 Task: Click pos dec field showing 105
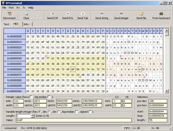pyautogui.click(x=158, y=101)
